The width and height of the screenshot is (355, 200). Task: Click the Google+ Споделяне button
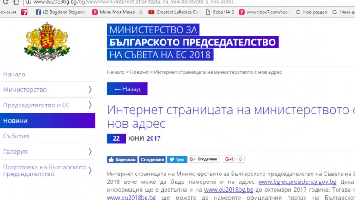click(204, 159)
